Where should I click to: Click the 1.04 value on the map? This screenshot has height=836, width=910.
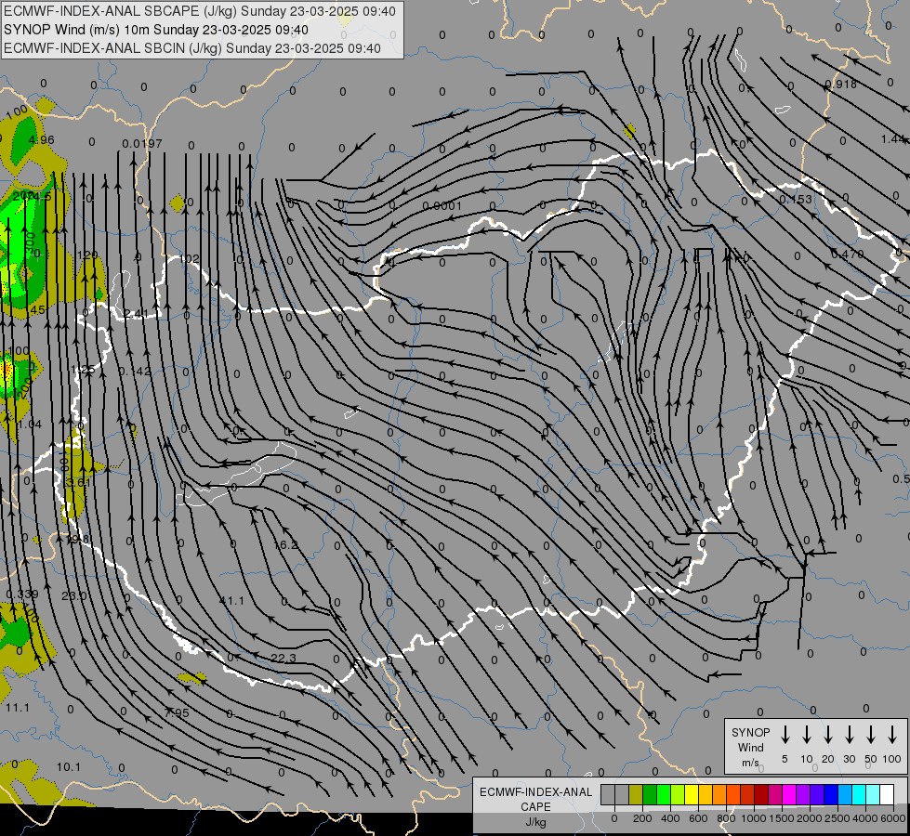(30, 425)
